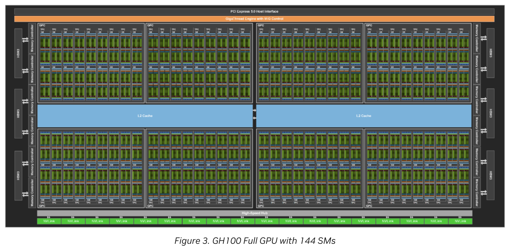Select the leftmost green NVLink block
Viewport: 510px width, 248px height.
pyautogui.click(x=49, y=221)
